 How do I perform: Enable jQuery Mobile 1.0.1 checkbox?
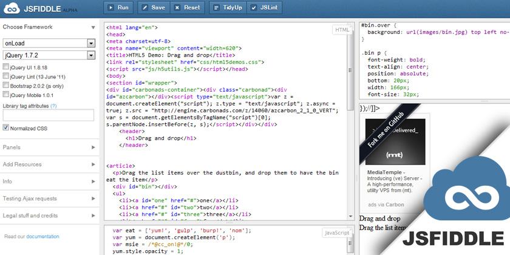(5, 94)
